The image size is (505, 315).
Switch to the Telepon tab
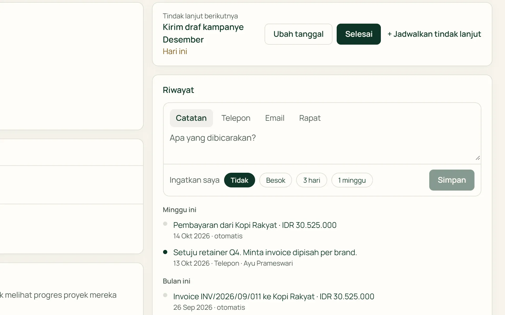pyautogui.click(x=236, y=118)
